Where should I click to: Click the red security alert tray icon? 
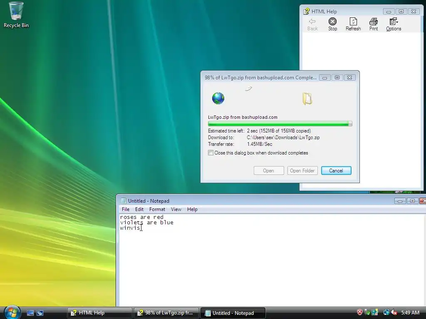click(x=360, y=312)
